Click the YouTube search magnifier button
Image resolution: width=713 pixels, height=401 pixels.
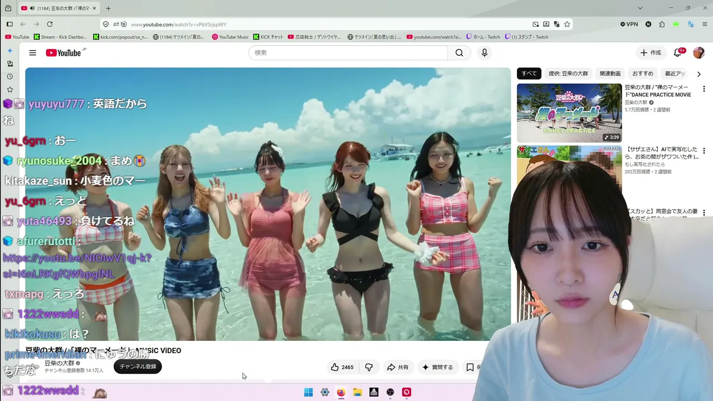(459, 53)
